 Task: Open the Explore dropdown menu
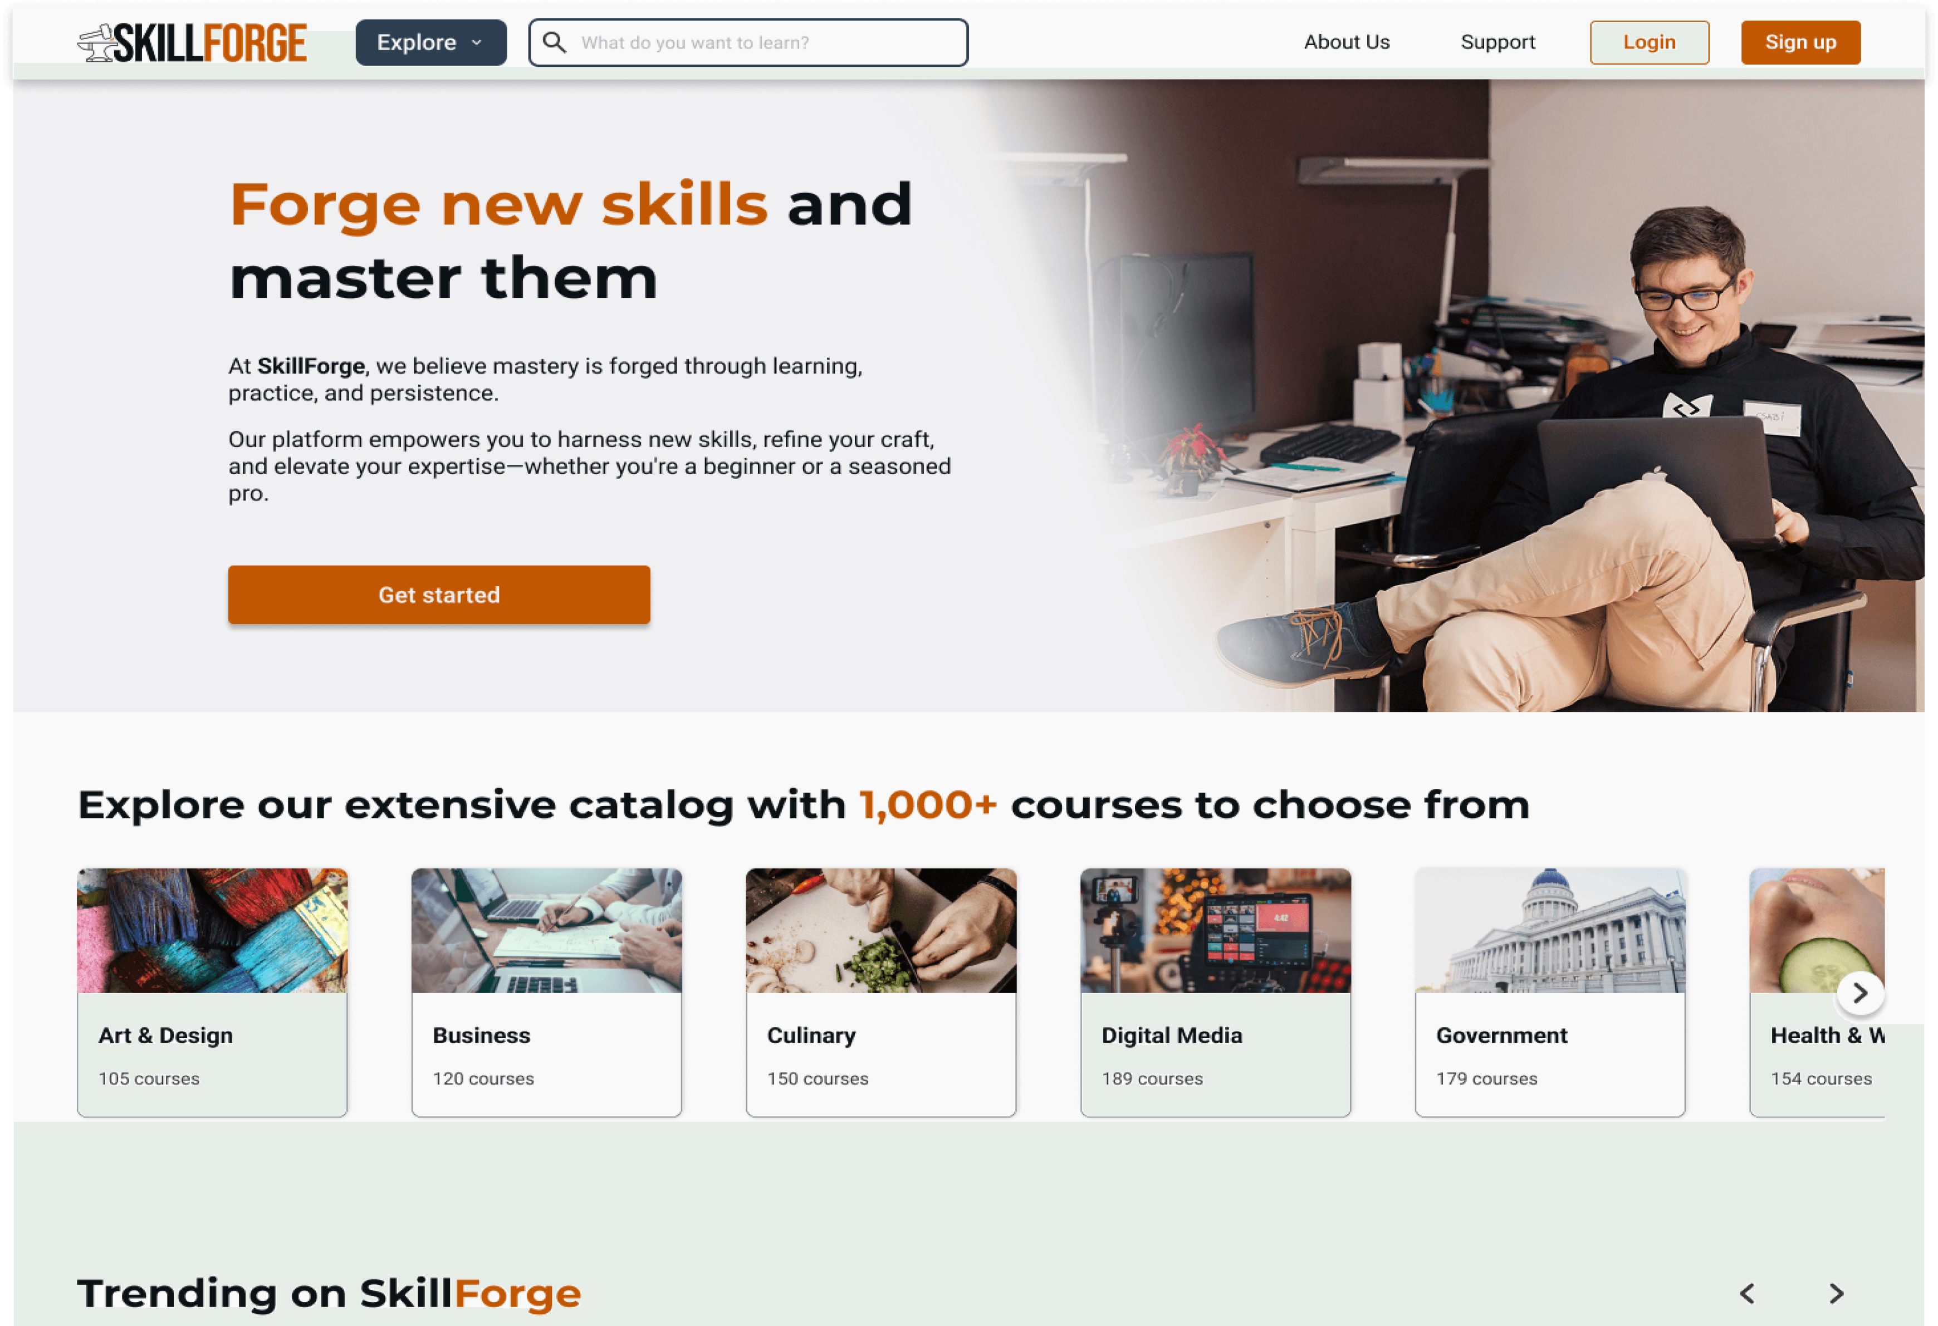(x=430, y=42)
